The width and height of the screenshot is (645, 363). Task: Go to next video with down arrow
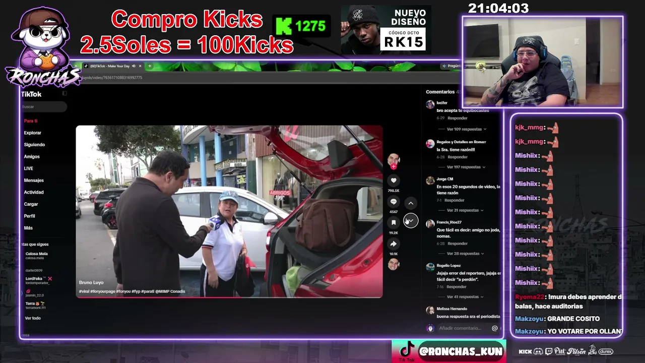click(411, 221)
